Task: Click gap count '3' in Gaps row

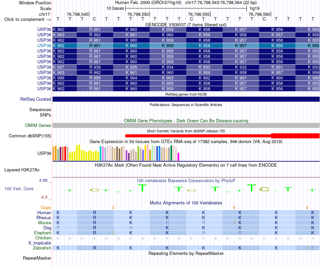Action: coord(113,208)
